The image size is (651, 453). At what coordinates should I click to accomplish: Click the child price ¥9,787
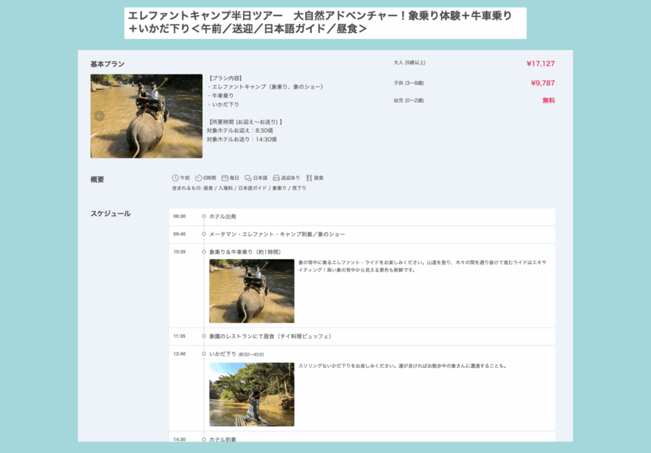542,83
